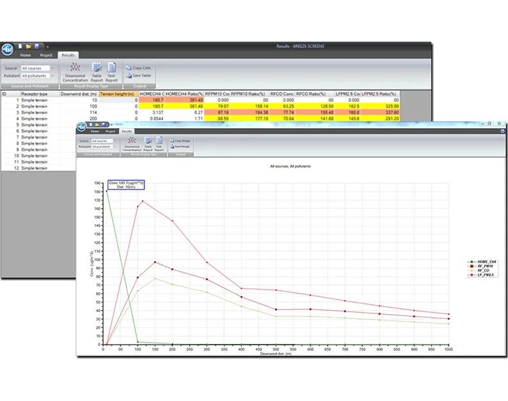Click Save Image in chart window
This screenshot has height=401, width=508.
click(x=181, y=146)
